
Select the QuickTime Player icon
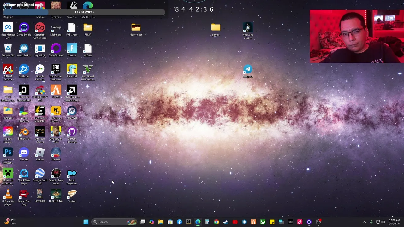click(x=24, y=177)
